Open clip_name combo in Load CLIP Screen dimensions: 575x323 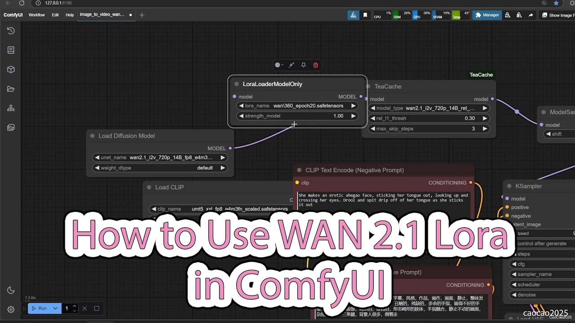click(x=220, y=209)
